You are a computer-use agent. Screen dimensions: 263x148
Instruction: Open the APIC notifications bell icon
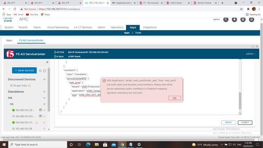click(x=234, y=20)
